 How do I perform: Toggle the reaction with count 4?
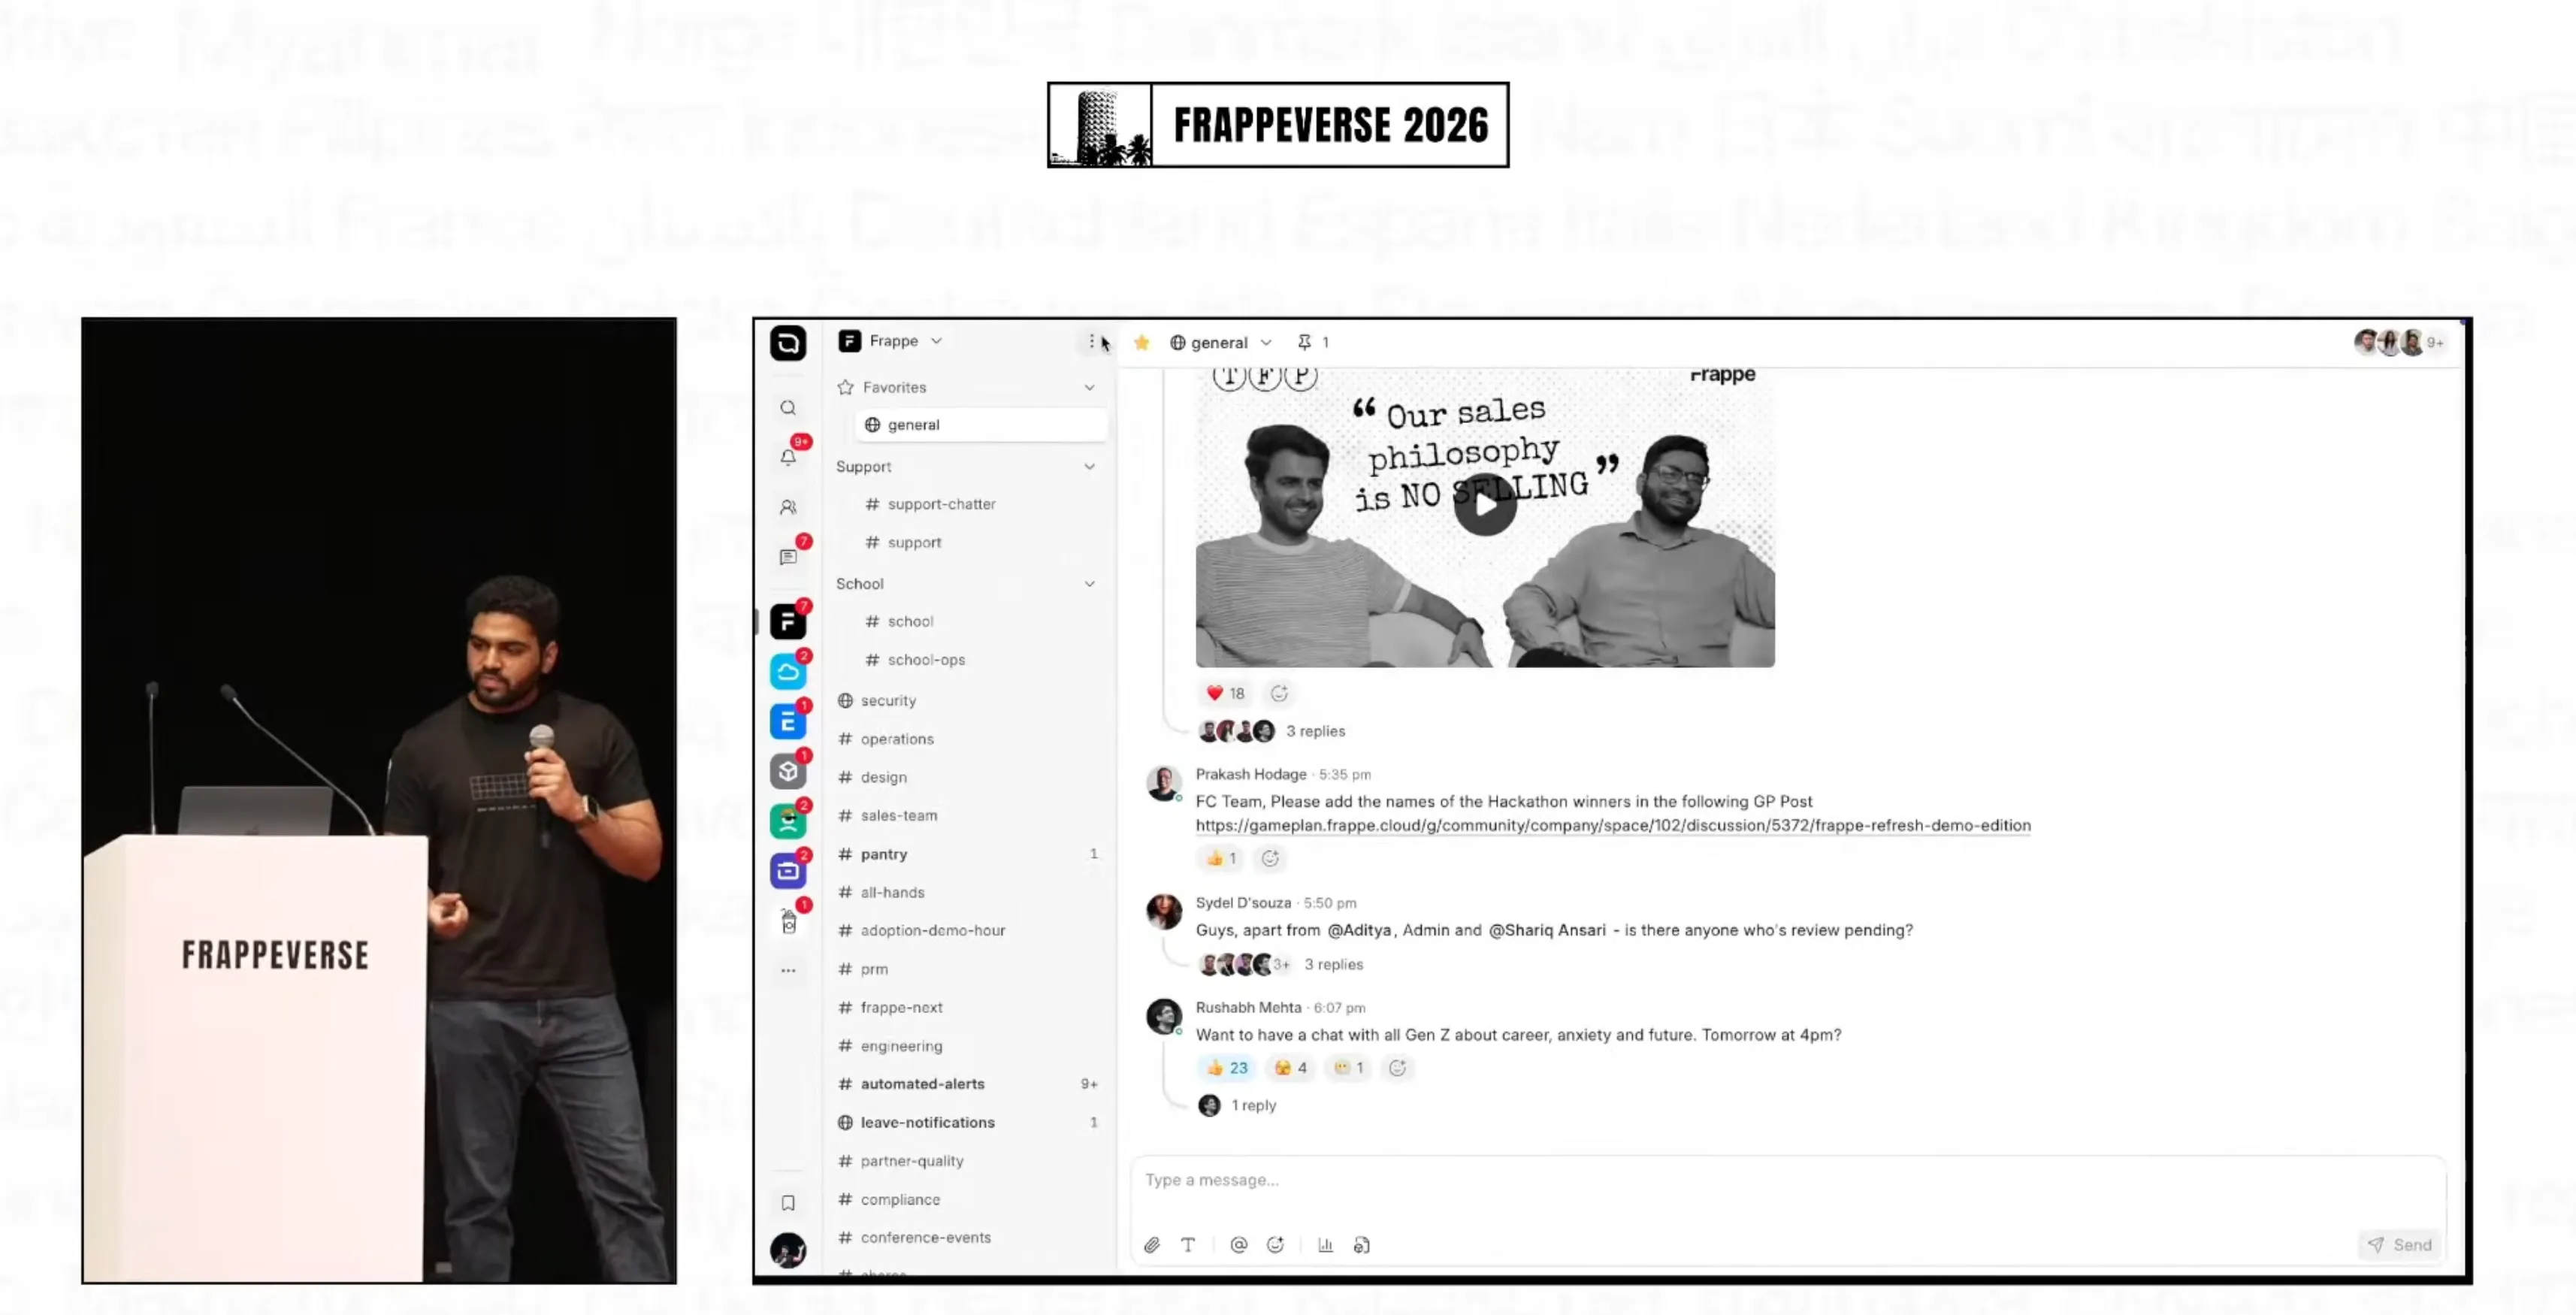pyautogui.click(x=1291, y=1068)
